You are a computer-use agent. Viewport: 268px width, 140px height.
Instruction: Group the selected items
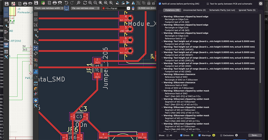point(138,3)
